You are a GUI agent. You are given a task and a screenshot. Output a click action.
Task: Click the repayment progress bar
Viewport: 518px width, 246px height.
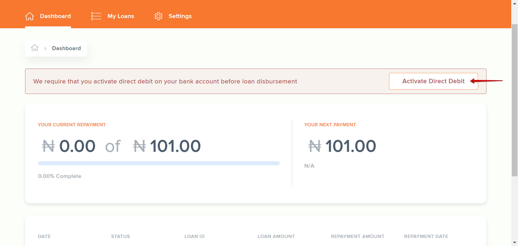click(159, 163)
